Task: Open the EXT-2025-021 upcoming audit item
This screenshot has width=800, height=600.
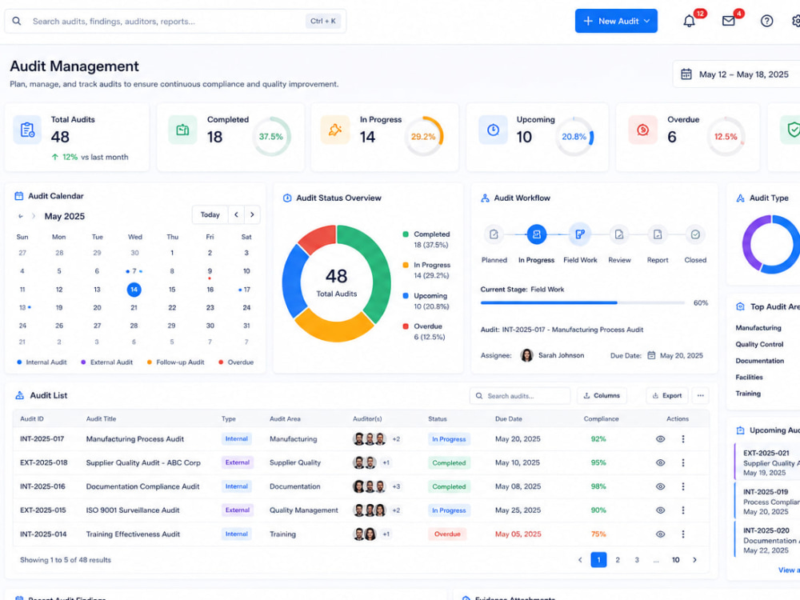Action: tap(767, 462)
